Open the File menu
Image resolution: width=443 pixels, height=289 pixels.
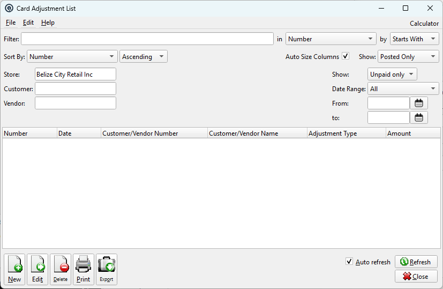click(x=11, y=23)
